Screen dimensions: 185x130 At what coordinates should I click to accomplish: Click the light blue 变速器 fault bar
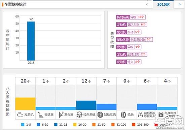coord(45,109)
